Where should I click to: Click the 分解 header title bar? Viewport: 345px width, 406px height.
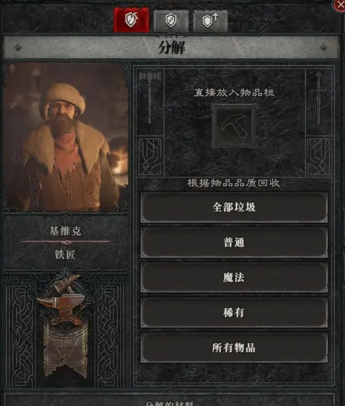171,47
